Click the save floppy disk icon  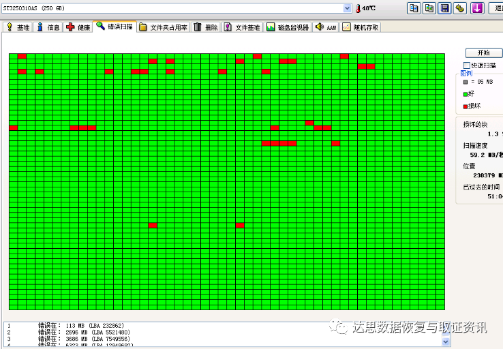point(444,8)
